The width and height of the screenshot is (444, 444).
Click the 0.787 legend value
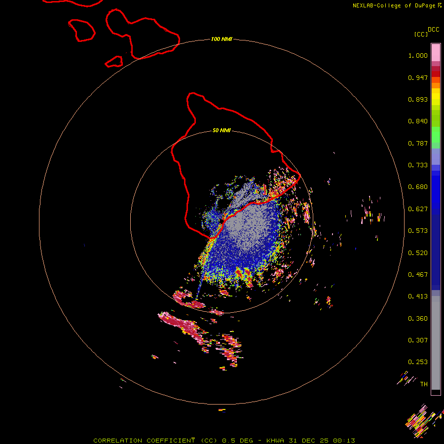coord(418,143)
